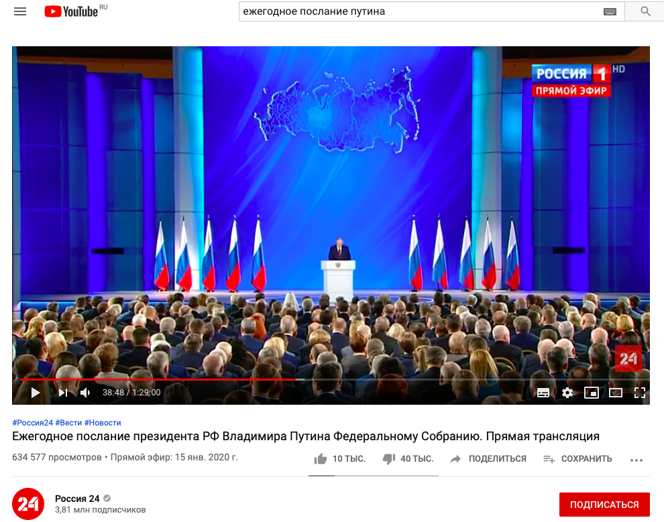Dislike the video with thumbs down
Image resolution: width=664 pixels, height=522 pixels.
(x=389, y=459)
